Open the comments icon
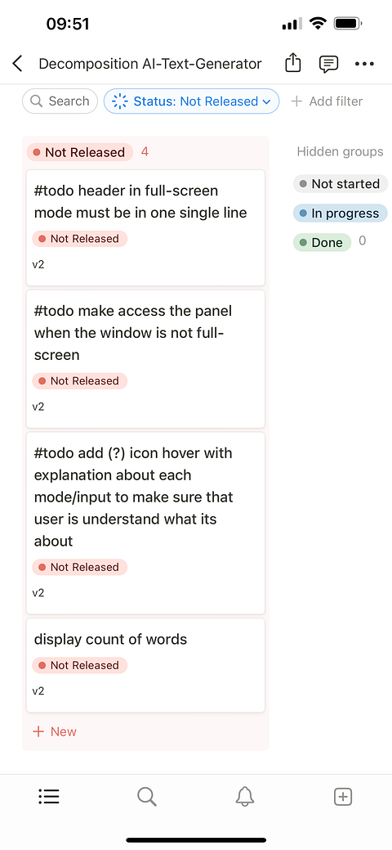Image resolution: width=392 pixels, height=850 pixels. click(328, 64)
